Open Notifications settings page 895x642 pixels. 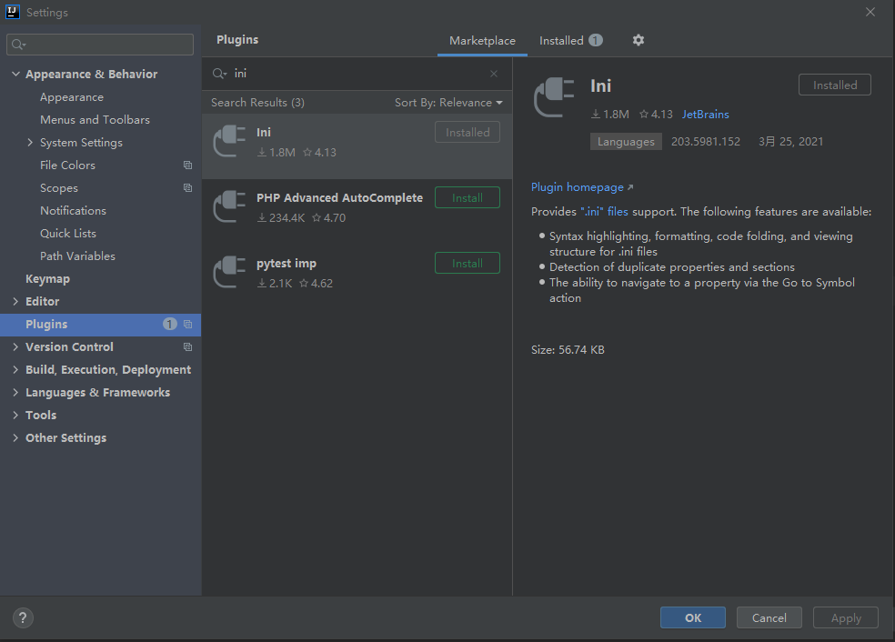[x=73, y=211]
